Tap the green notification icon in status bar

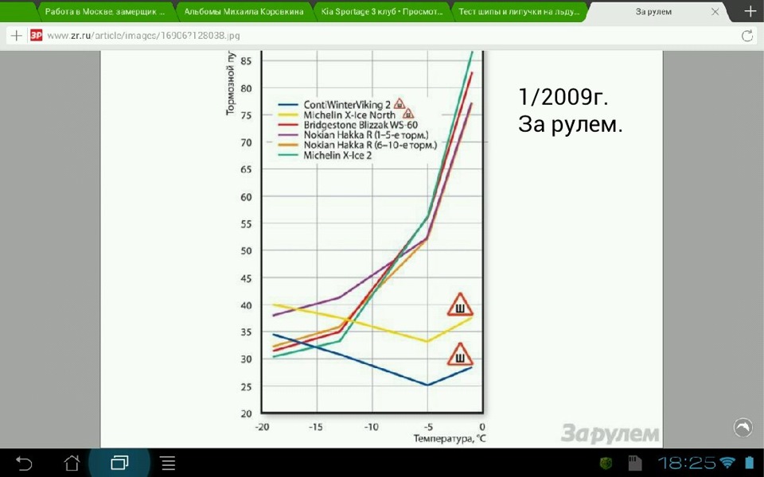(x=606, y=463)
